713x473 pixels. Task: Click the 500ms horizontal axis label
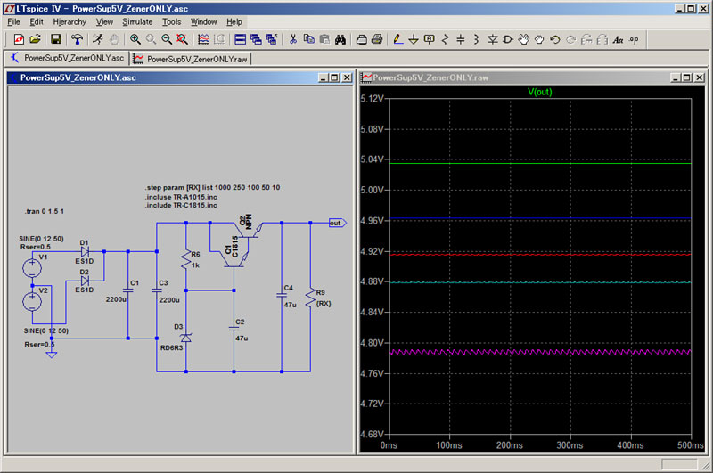[690, 445]
